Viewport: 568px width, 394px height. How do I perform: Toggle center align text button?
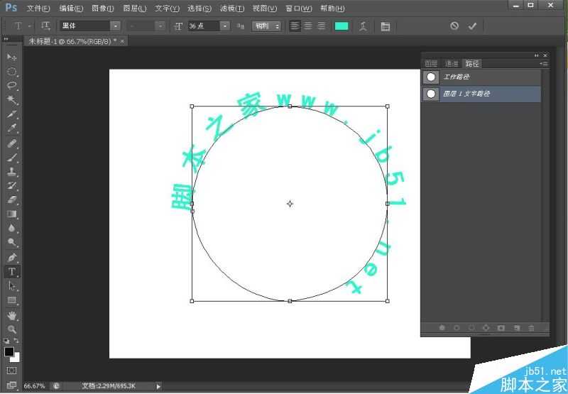click(308, 26)
